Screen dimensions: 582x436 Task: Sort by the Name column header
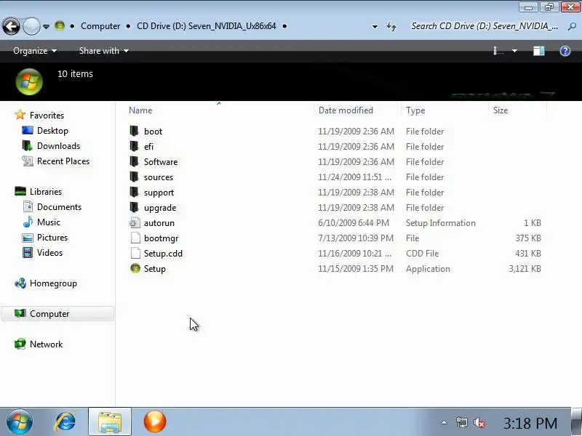click(x=140, y=110)
